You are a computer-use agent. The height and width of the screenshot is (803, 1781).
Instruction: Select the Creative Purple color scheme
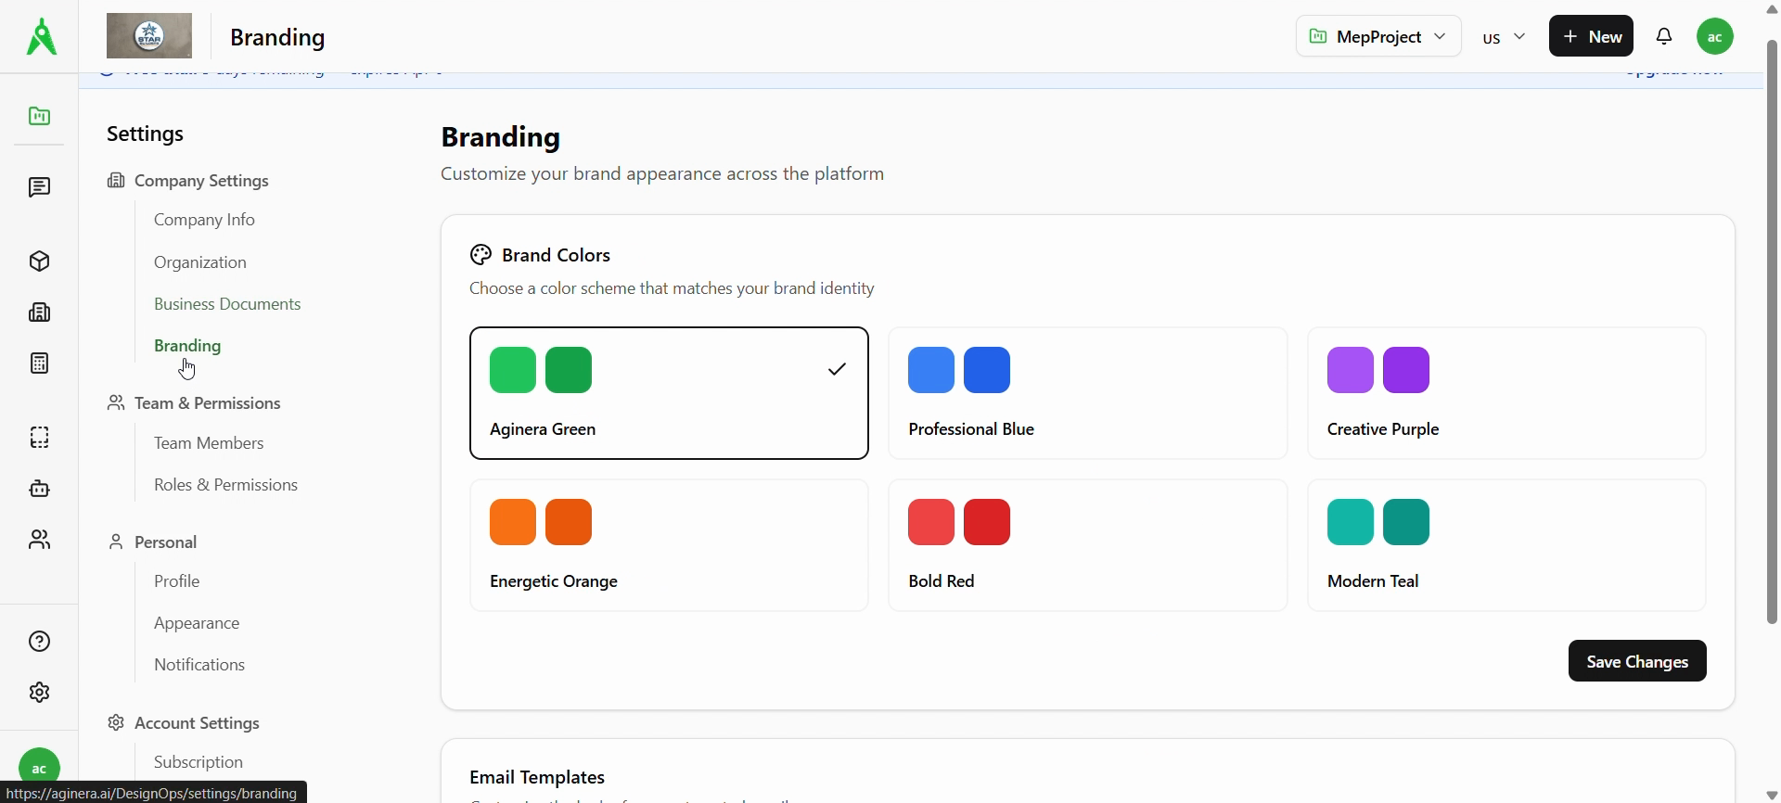point(1506,393)
